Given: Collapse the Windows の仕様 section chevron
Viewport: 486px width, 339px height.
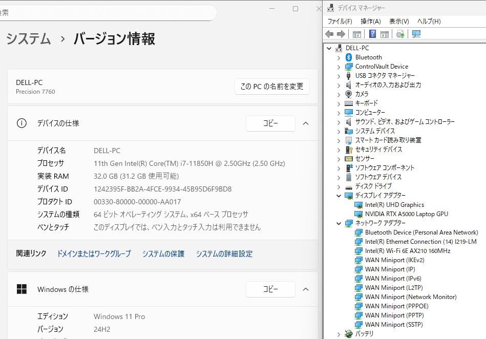Looking at the screenshot, I should tap(306, 289).
